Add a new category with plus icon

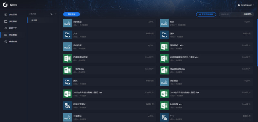pyautogui.click(x=56, y=14)
